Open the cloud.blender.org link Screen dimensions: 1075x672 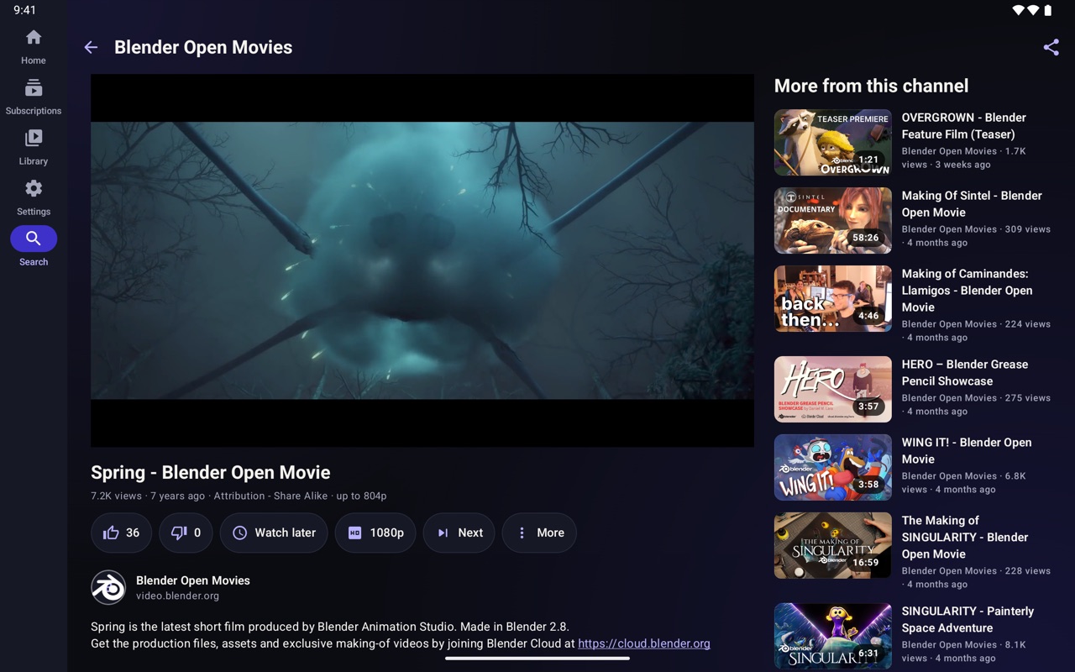(644, 643)
